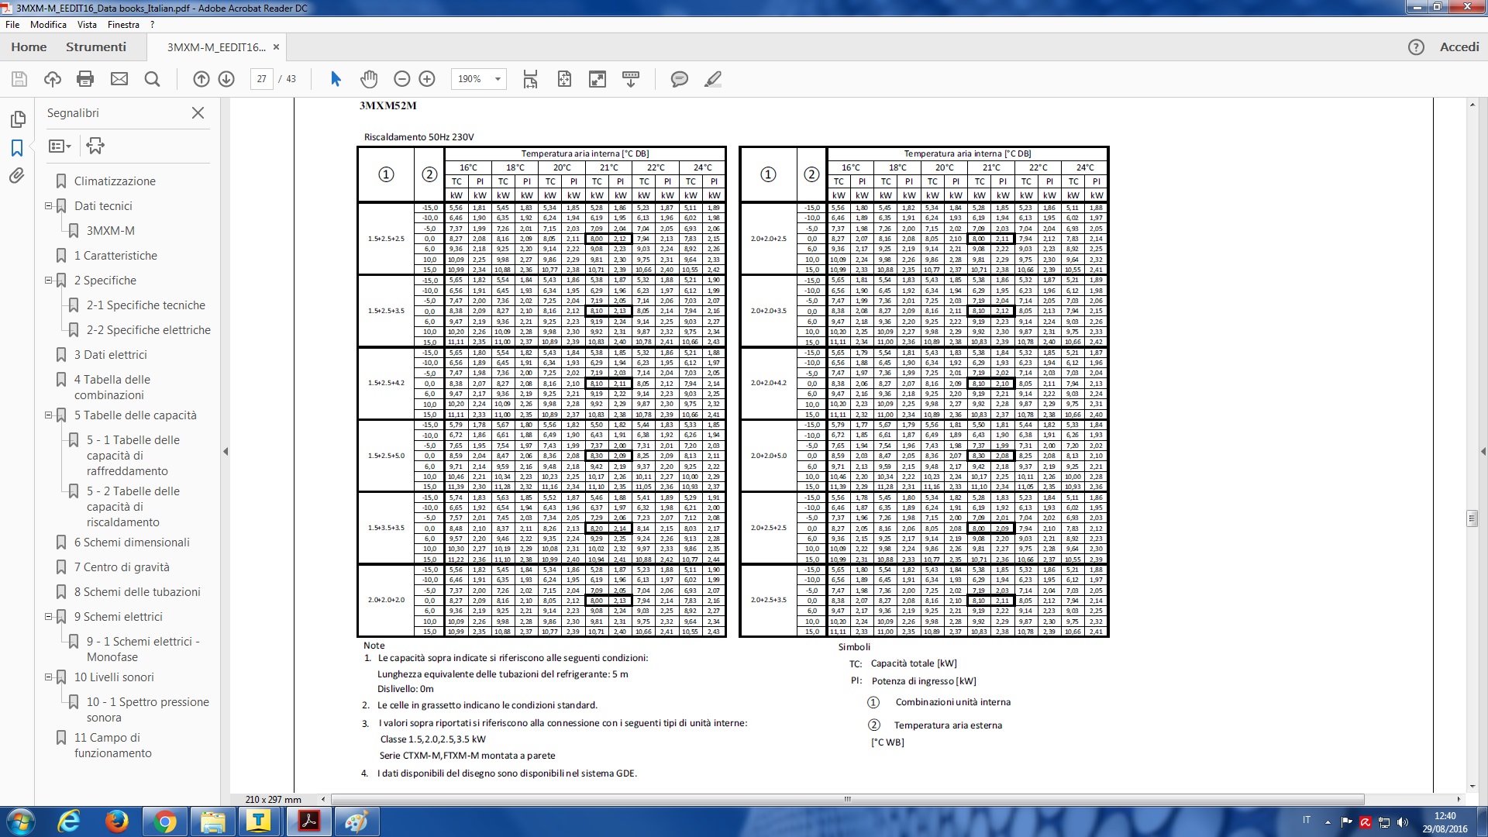Collapse the 9 Schemi elettrici bookmark
This screenshot has height=837, width=1488.
pos(48,617)
